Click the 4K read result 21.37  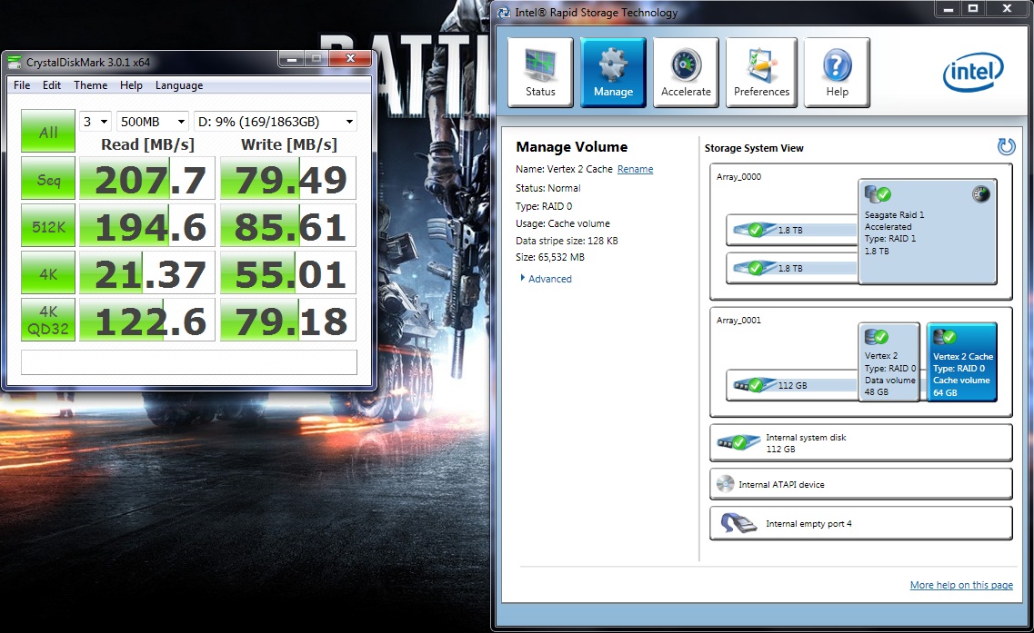(147, 272)
